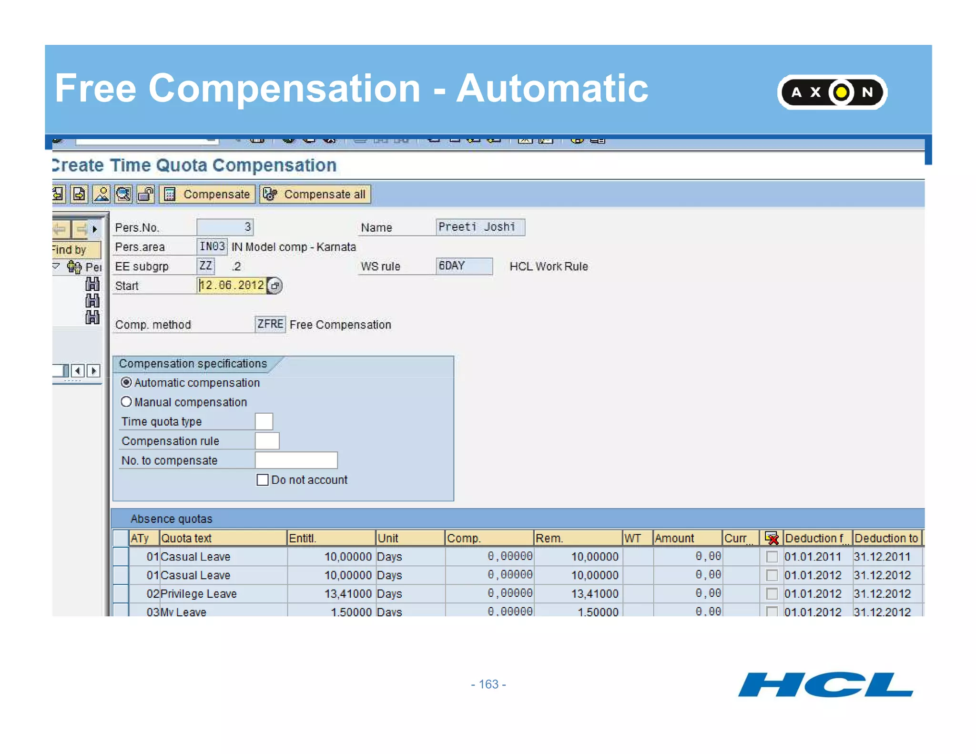Click the Rem. column header

578,538
